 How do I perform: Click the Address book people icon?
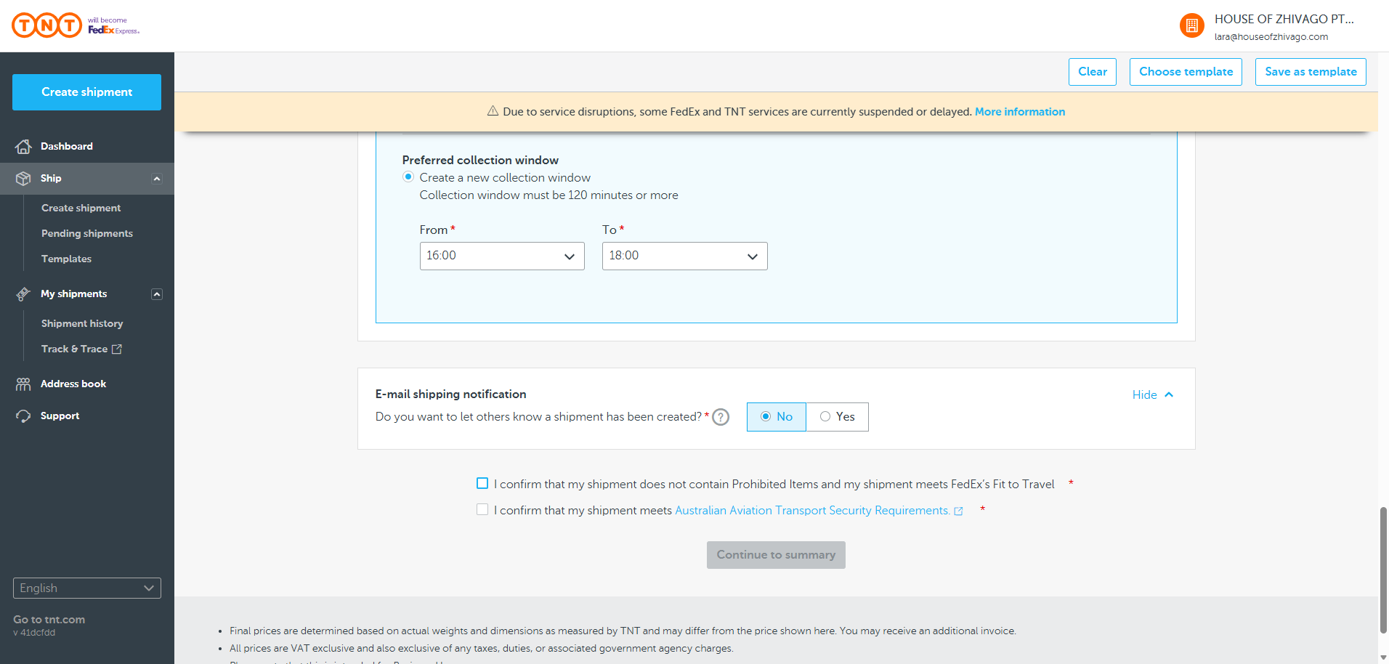pyautogui.click(x=23, y=384)
